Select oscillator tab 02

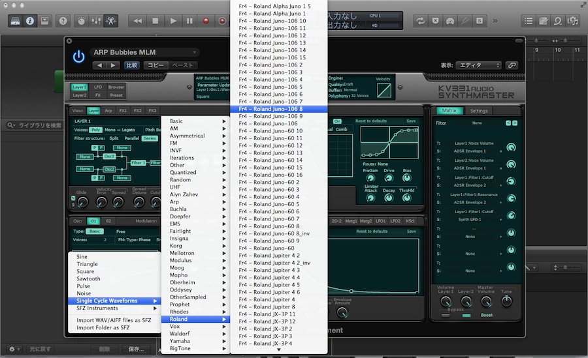pos(108,221)
